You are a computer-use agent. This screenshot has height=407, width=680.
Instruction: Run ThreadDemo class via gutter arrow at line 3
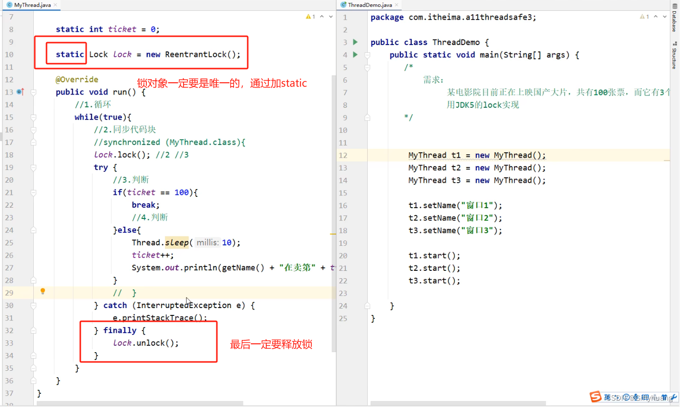click(355, 42)
